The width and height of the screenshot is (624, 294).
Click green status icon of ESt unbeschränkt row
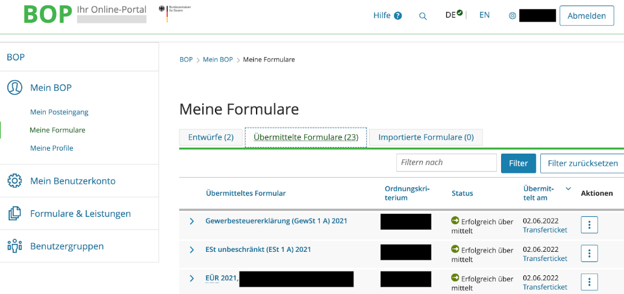[455, 249]
